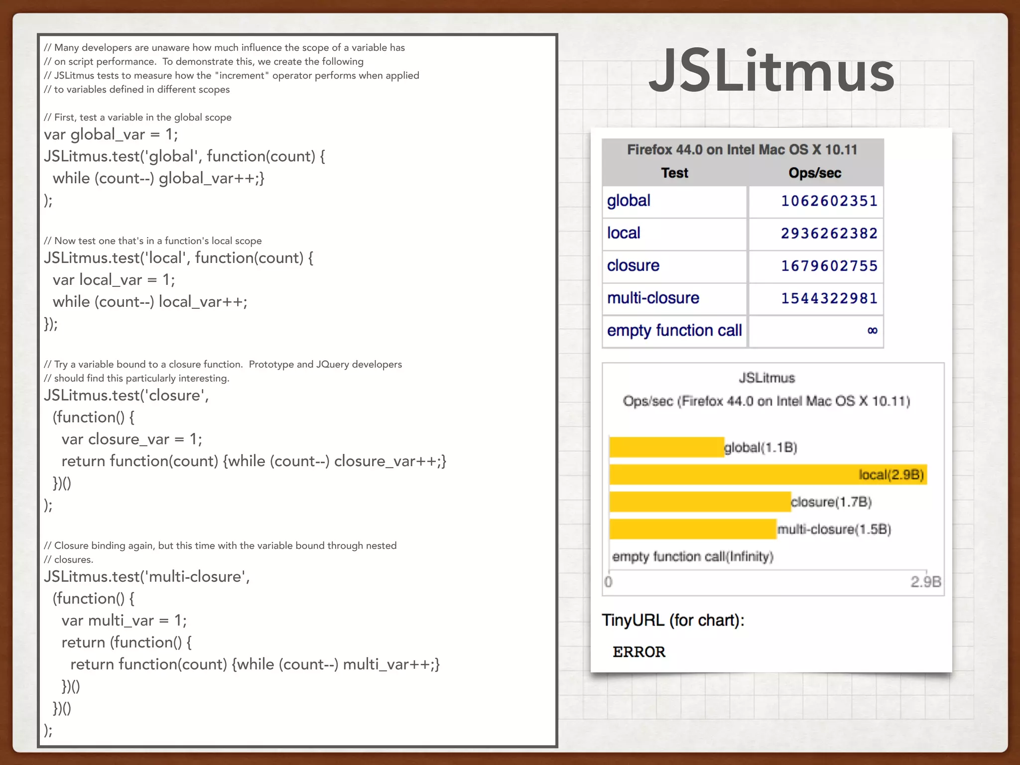
Task: Click the chart title 'JSLitmus'
Action: tap(767, 378)
